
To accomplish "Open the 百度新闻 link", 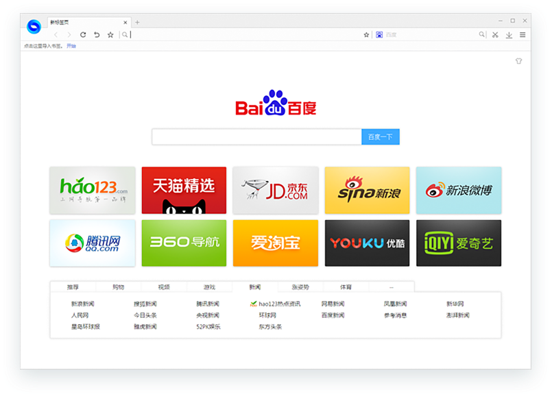I will [333, 315].
